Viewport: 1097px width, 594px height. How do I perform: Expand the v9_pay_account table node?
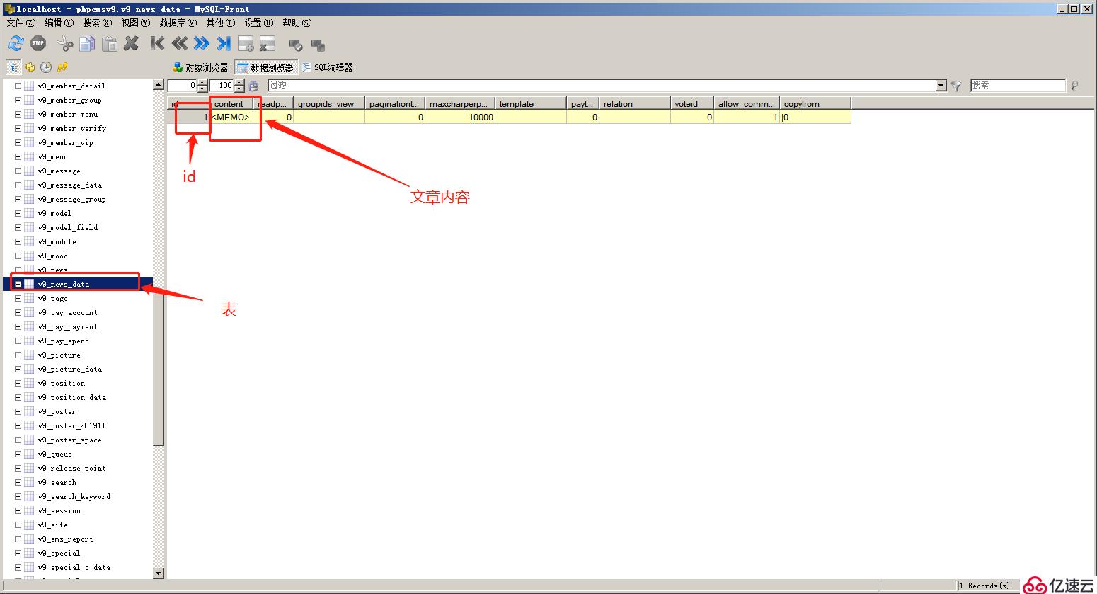click(18, 312)
